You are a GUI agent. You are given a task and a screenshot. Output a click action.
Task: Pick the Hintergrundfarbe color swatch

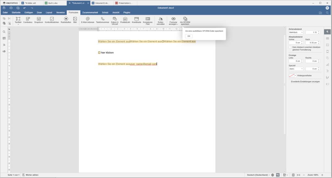coord(291,75)
